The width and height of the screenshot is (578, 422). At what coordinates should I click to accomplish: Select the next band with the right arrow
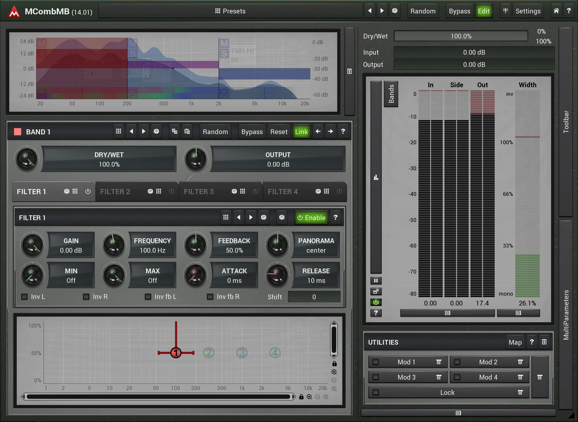point(330,131)
